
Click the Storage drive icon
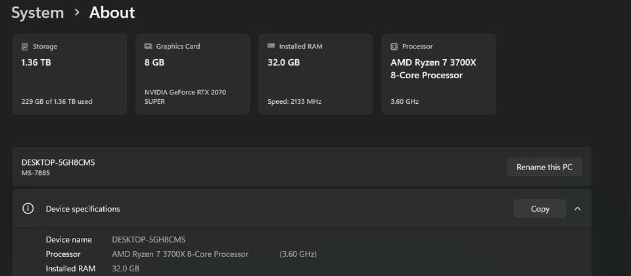click(x=25, y=47)
